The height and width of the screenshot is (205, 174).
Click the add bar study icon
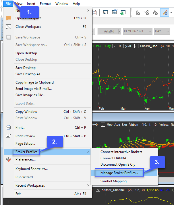click(138, 13)
